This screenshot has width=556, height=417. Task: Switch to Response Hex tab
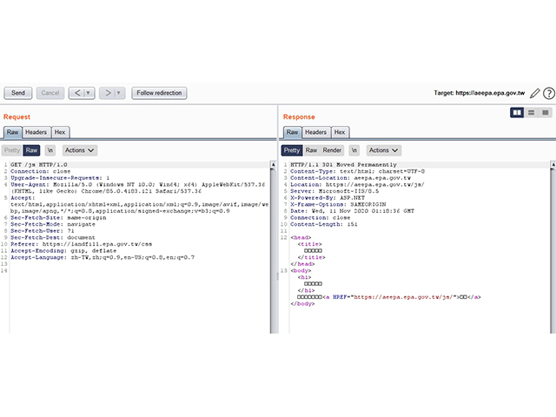340,132
